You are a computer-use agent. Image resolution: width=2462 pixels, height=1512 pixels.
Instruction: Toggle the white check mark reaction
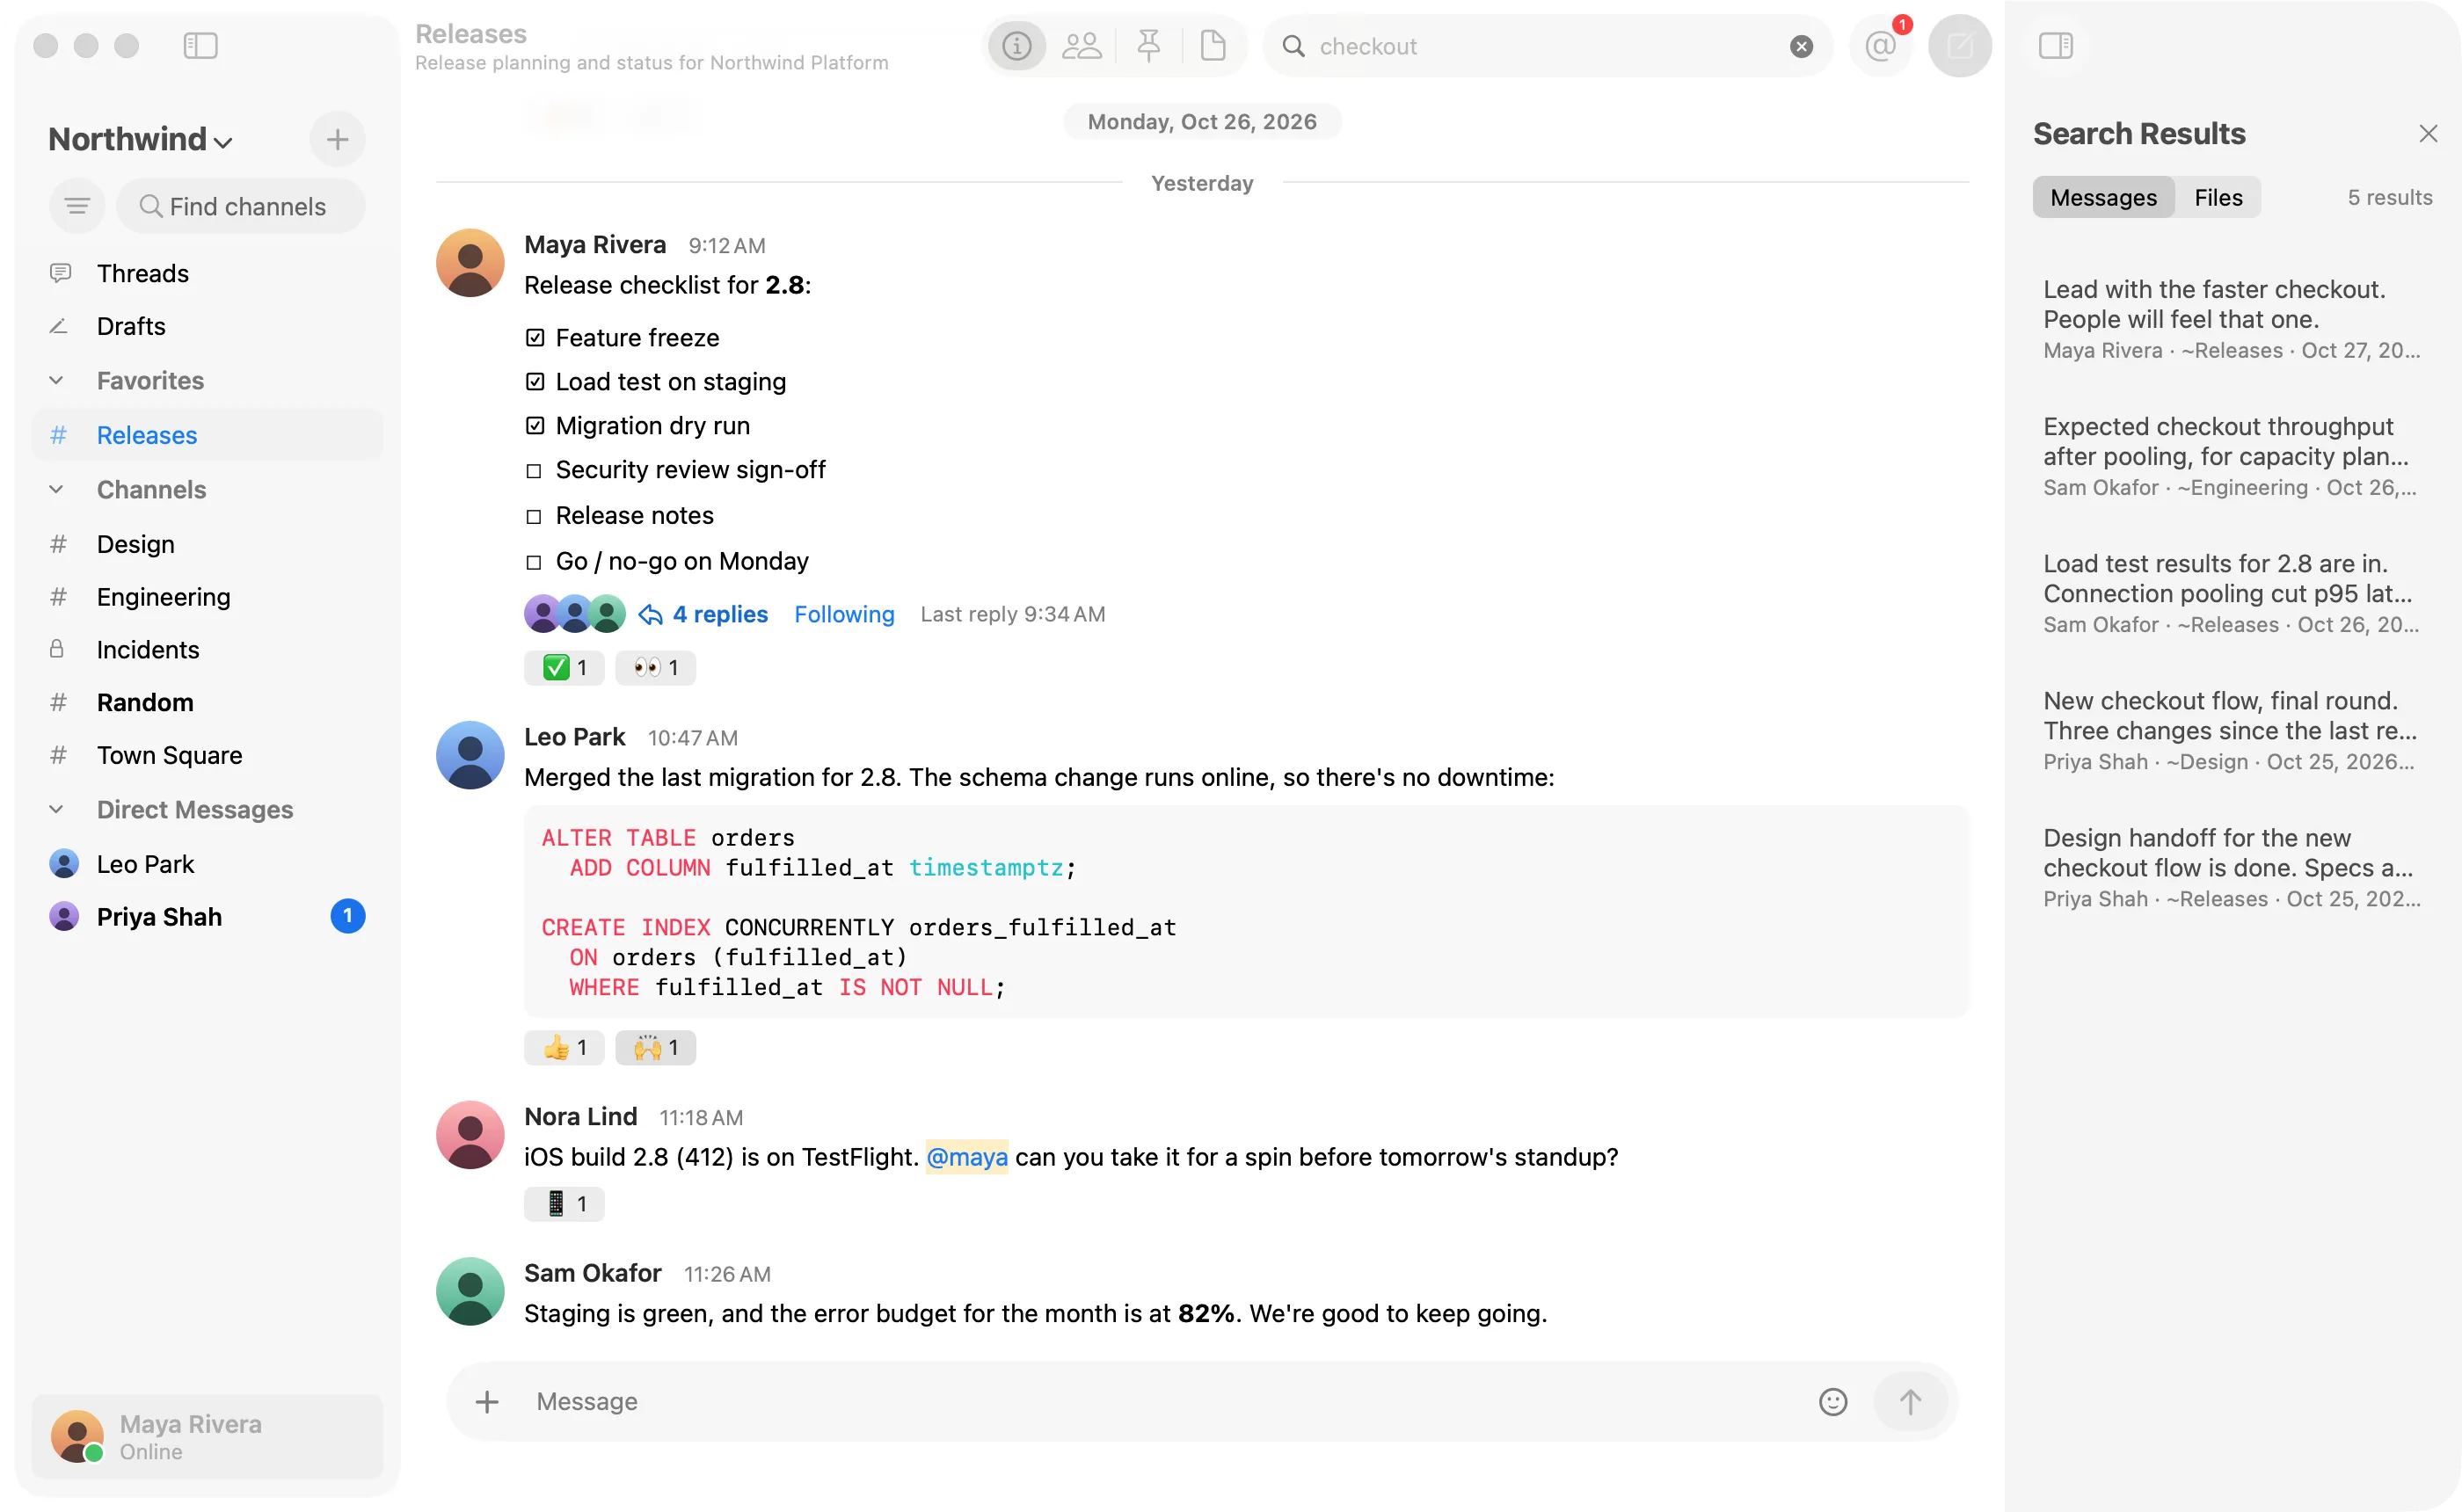pos(564,668)
